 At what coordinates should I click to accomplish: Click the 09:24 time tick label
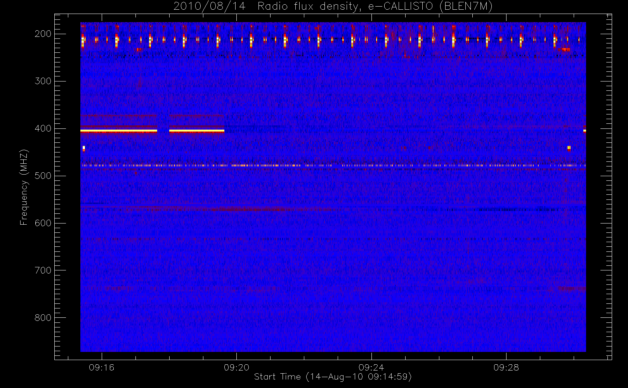pyautogui.click(x=371, y=367)
